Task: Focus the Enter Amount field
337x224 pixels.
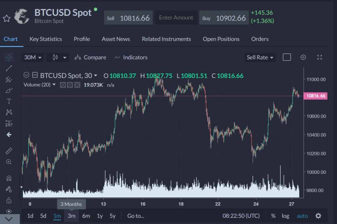Action: click(x=176, y=18)
